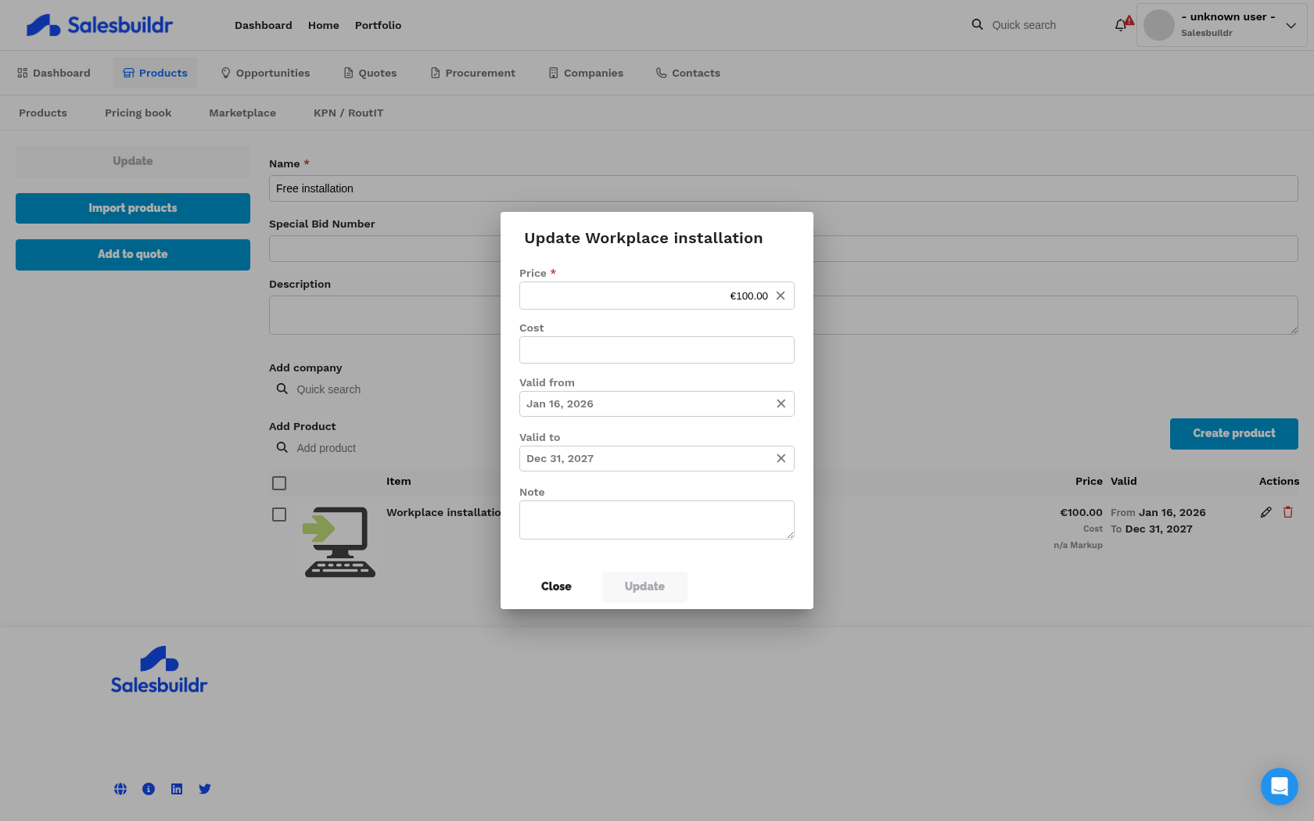
Task: Check the Workplace installation row checkbox
Action: pos(279,514)
